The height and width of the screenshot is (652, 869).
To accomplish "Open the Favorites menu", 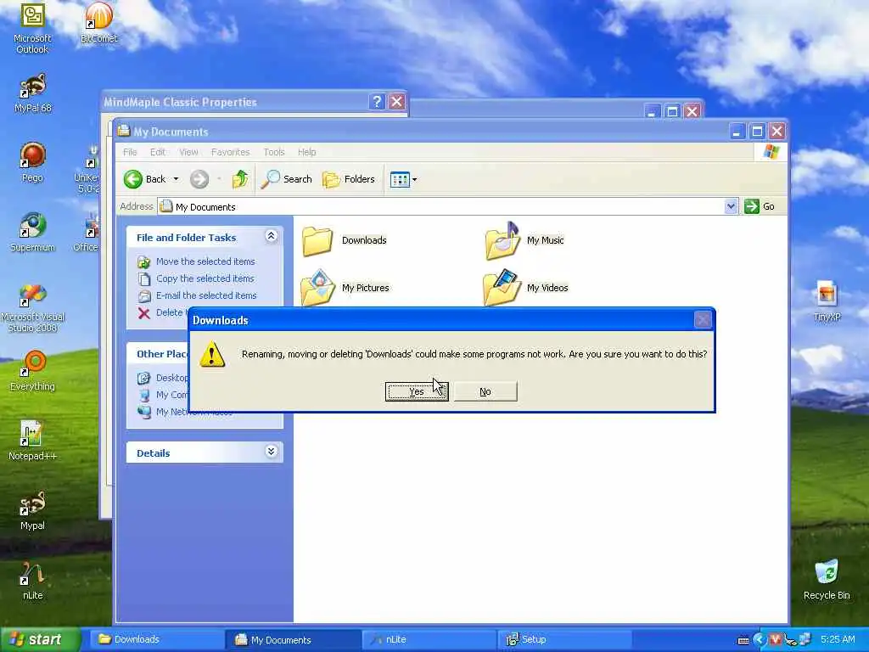I will click(x=230, y=152).
